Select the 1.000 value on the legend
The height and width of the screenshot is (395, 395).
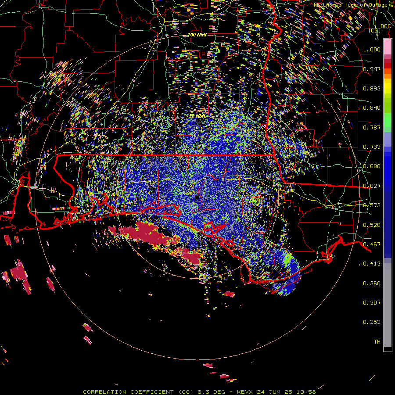(372, 49)
